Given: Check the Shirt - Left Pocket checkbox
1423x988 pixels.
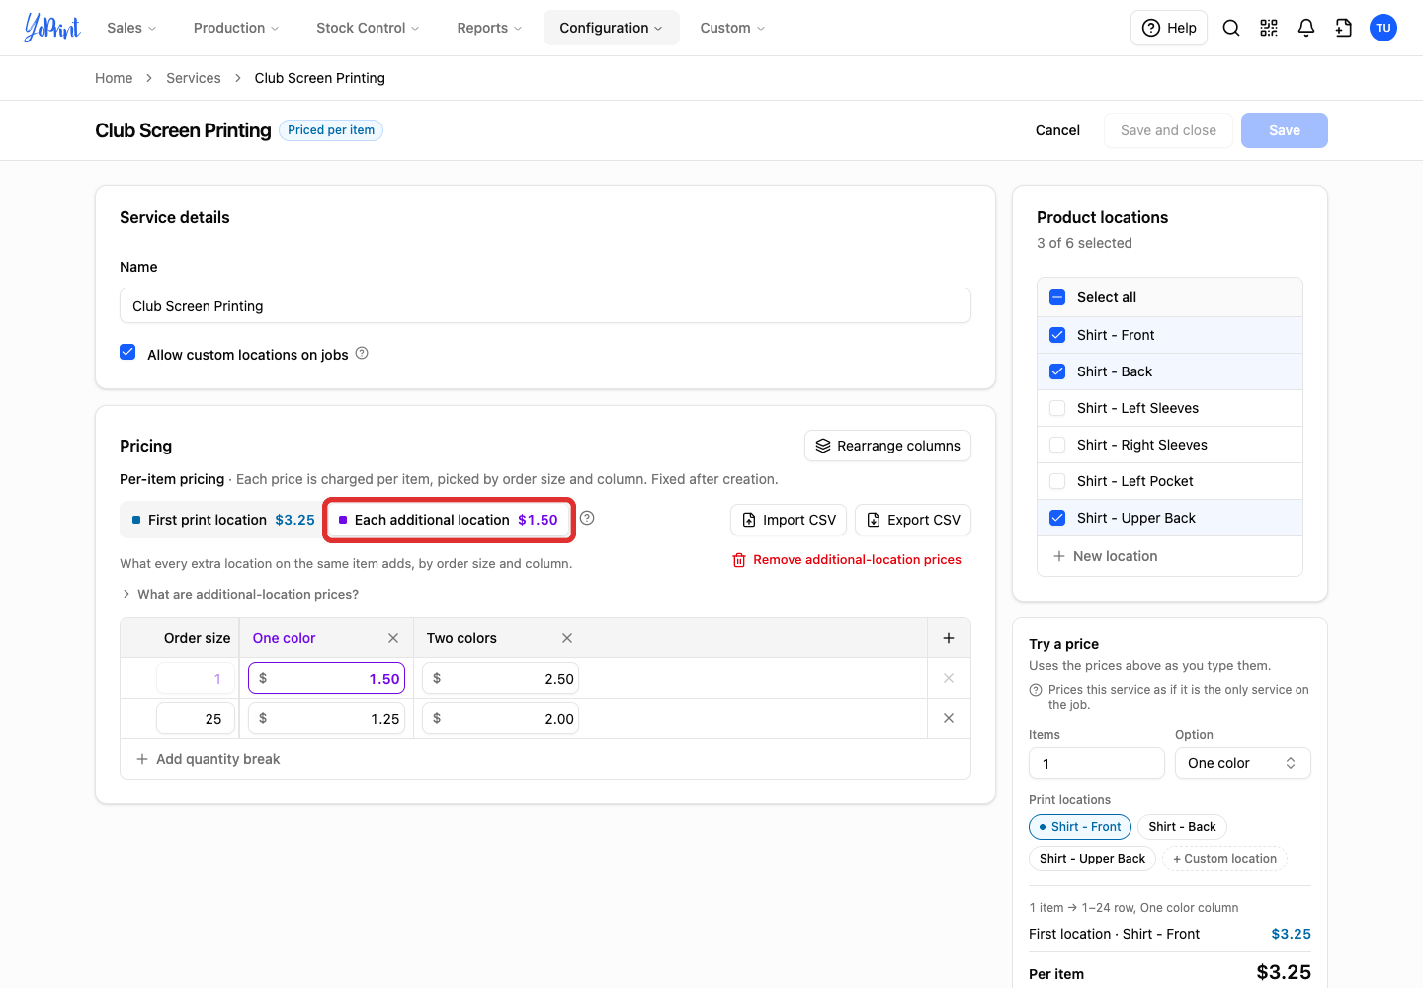Looking at the screenshot, I should [1057, 481].
